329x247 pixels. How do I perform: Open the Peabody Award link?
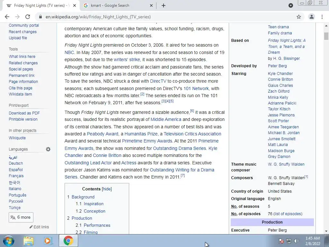pos(102,134)
